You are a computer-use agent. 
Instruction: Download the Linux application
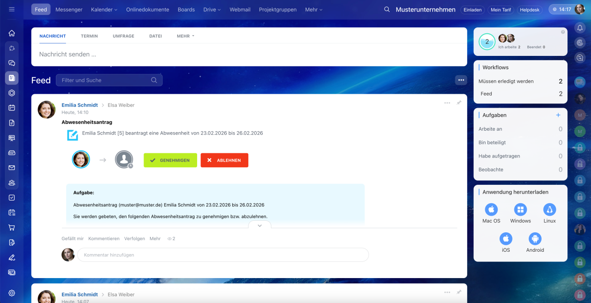click(x=549, y=210)
